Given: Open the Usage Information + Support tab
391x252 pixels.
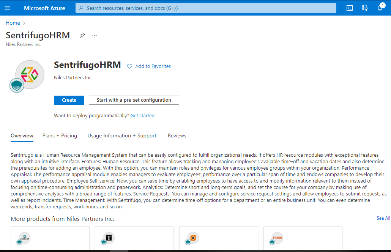Looking at the screenshot, I should [x=122, y=135].
